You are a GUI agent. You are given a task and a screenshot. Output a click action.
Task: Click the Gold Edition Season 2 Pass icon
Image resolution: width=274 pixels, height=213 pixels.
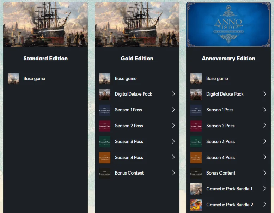click(x=105, y=126)
